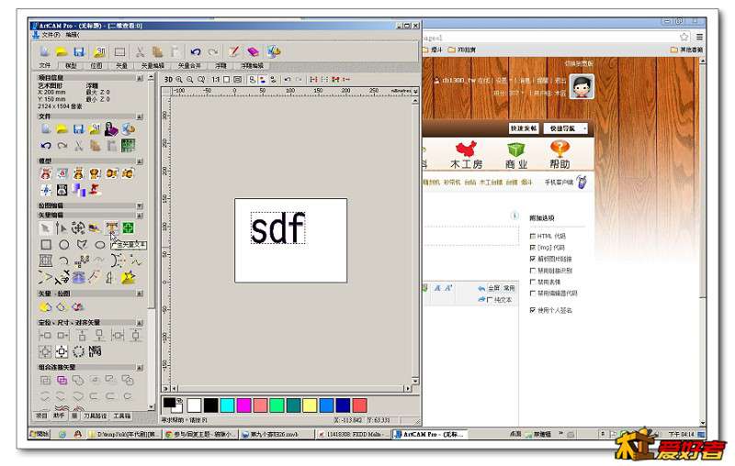Collapse the 矢量-位图 panel section

pos(140,294)
